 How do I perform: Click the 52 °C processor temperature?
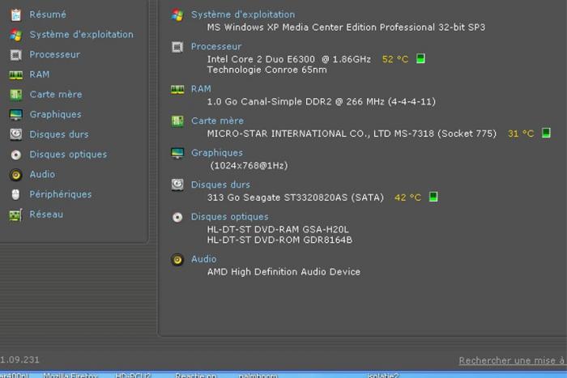395,59
